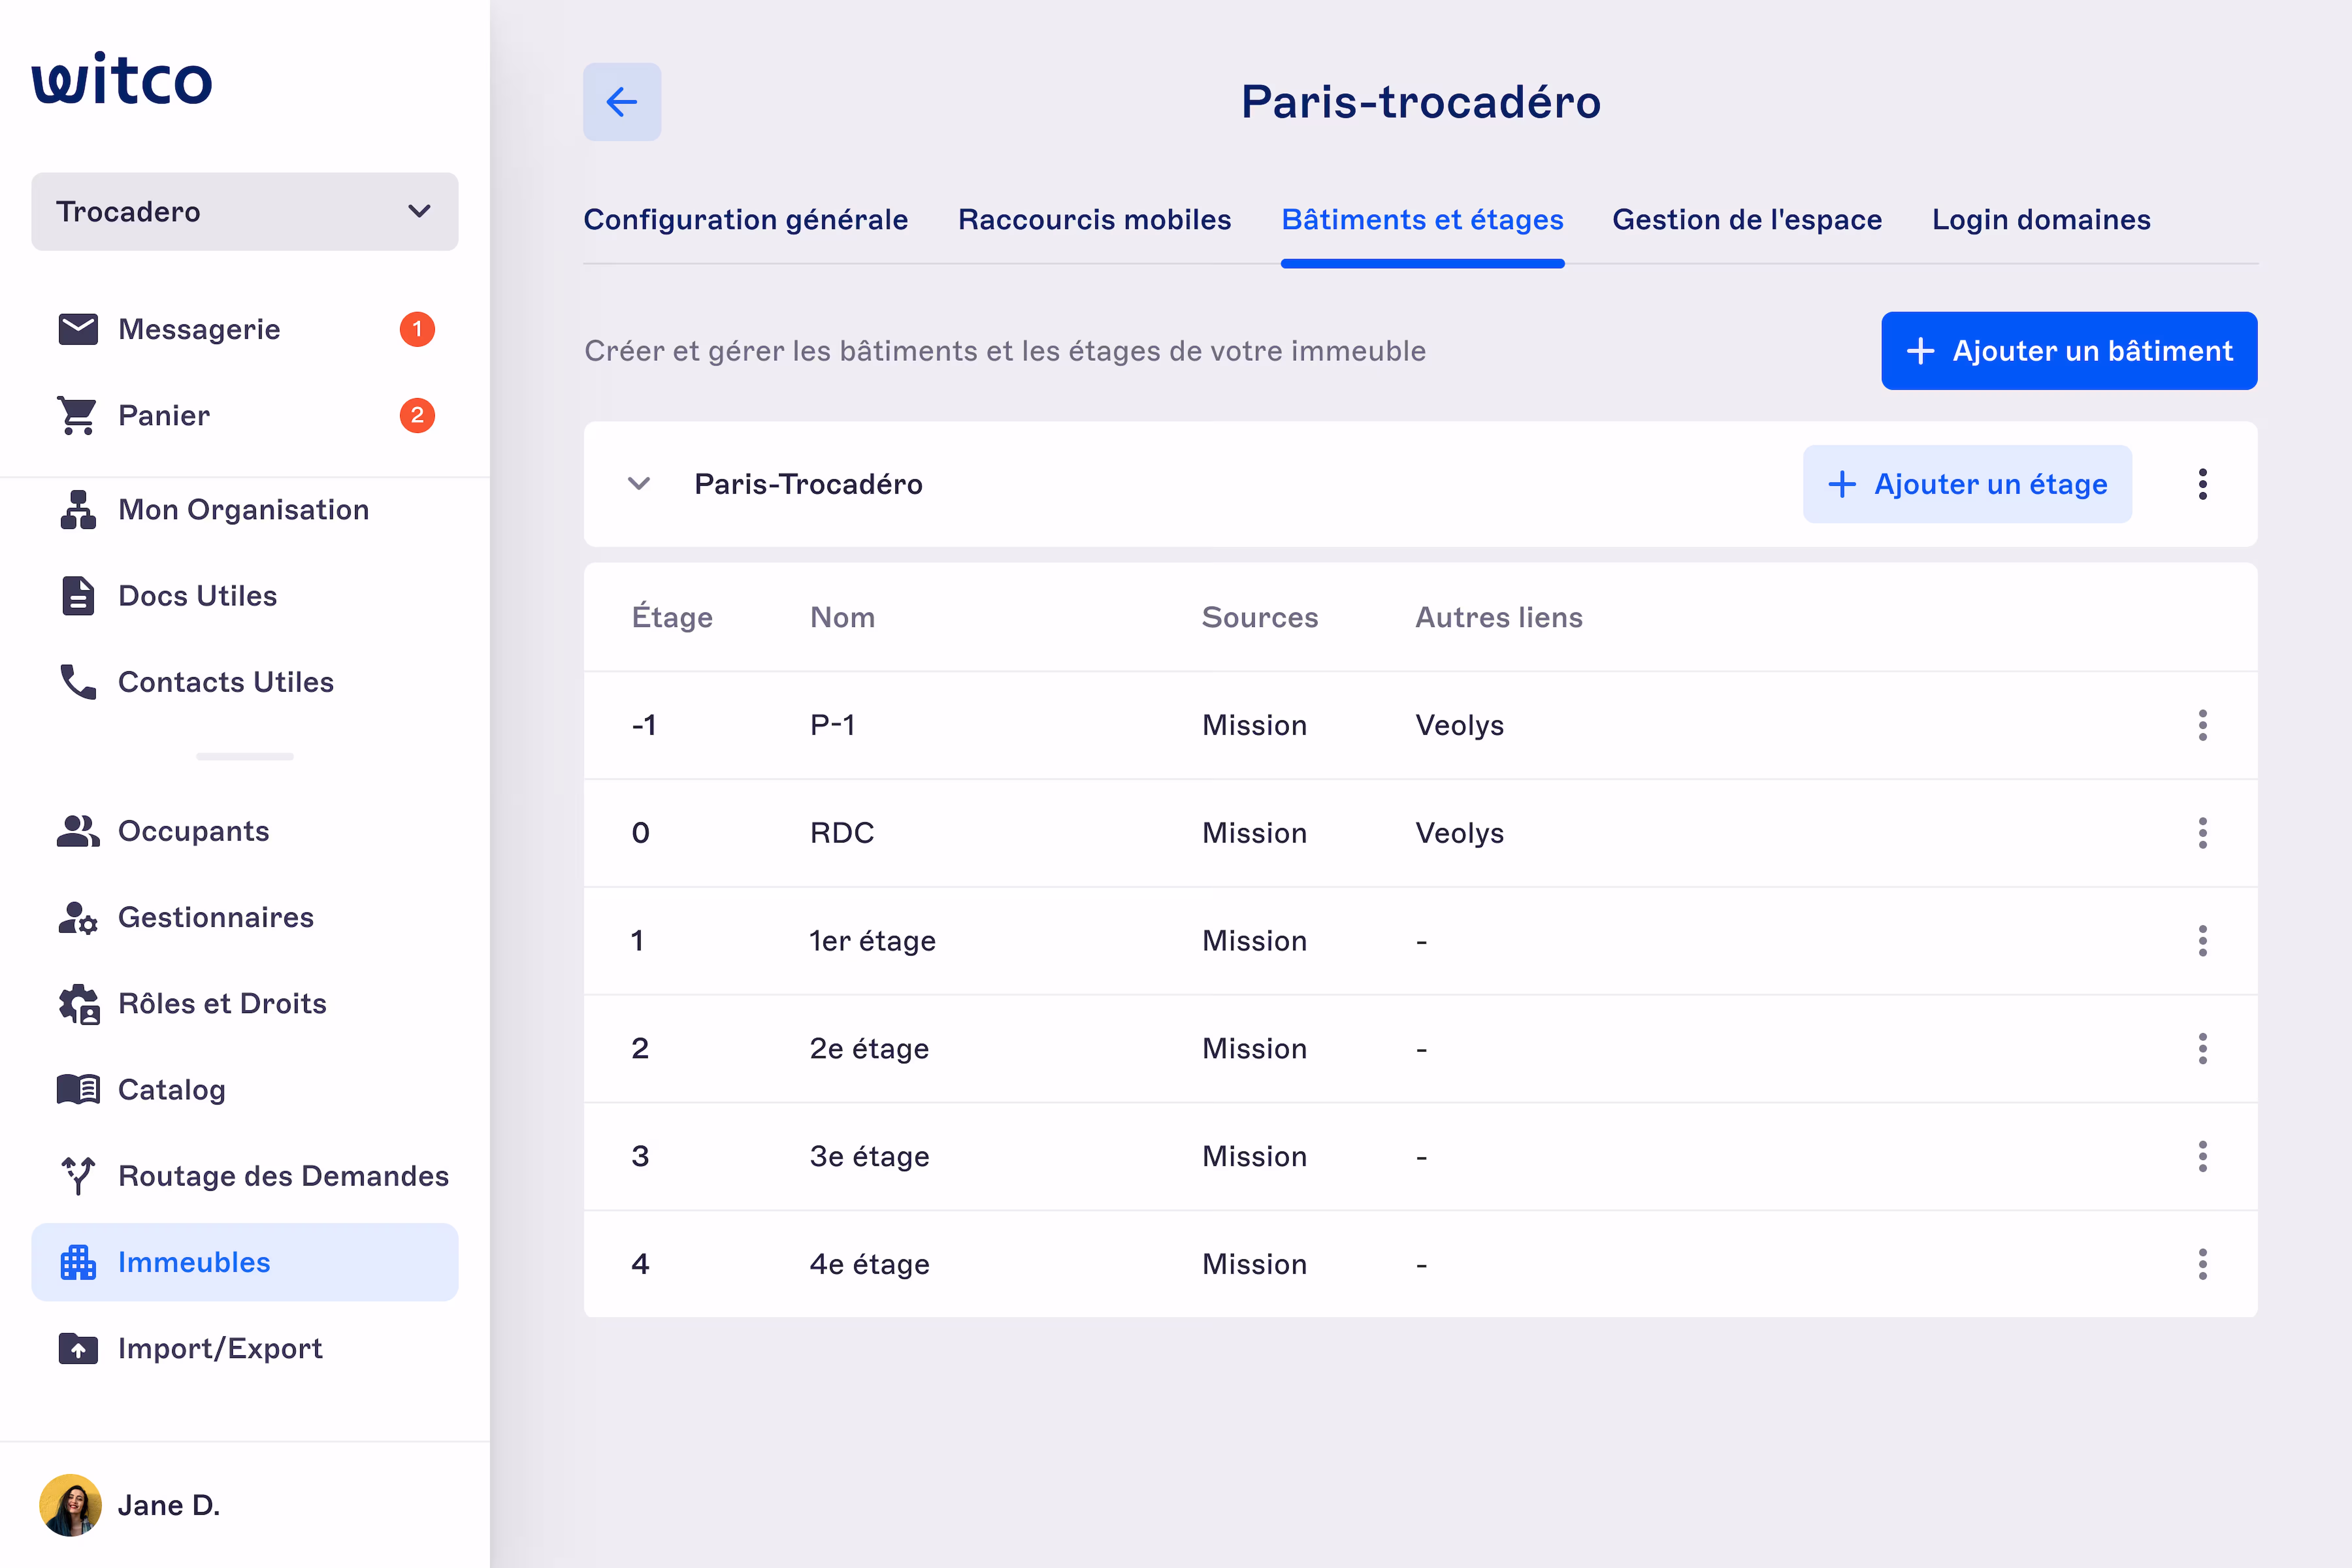Click the RDC floor name
Image resolution: width=2352 pixels, height=1568 pixels.
[x=842, y=833]
